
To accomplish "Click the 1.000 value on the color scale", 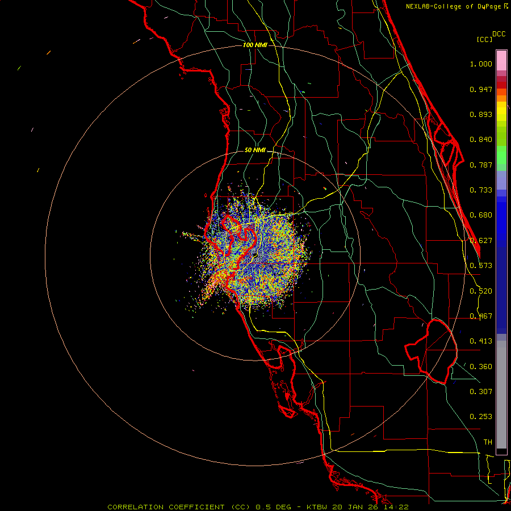I will pos(481,64).
